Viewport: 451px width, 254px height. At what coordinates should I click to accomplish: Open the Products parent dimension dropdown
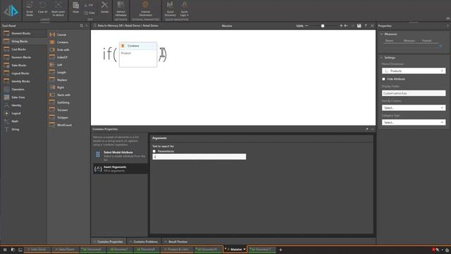coord(414,71)
